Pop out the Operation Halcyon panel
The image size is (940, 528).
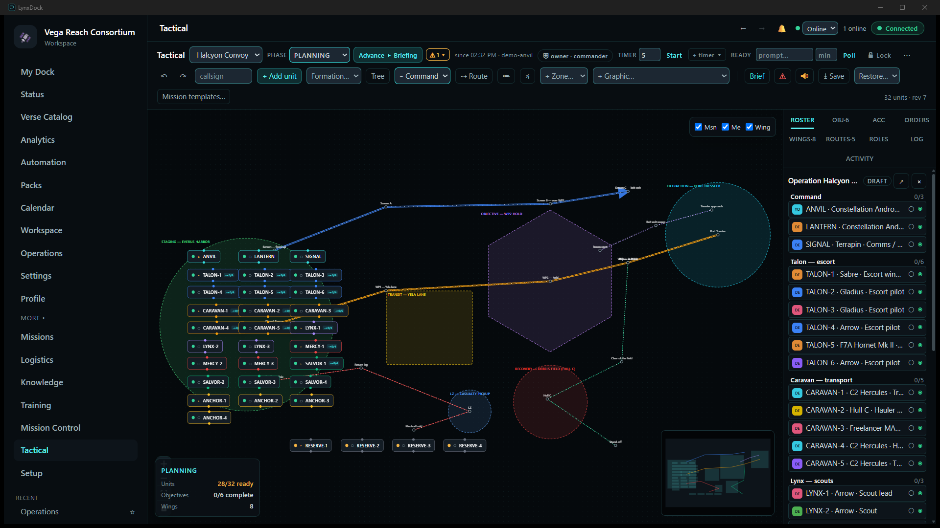point(901,181)
